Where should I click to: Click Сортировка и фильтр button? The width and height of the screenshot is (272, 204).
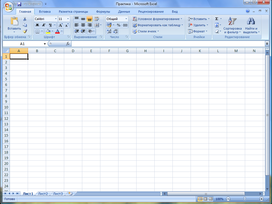[232, 25]
